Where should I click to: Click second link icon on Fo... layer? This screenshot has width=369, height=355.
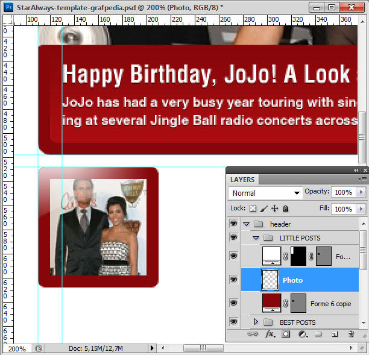(311, 256)
